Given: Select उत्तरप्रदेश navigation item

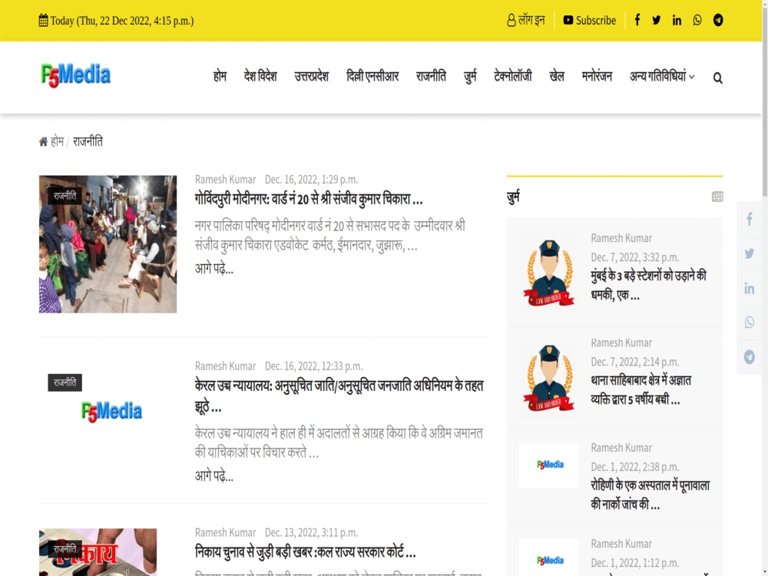Looking at the screenshot, I should coord(312,76).
